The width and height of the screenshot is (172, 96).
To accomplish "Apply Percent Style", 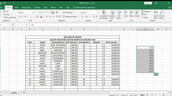I will tap(87, 17).
